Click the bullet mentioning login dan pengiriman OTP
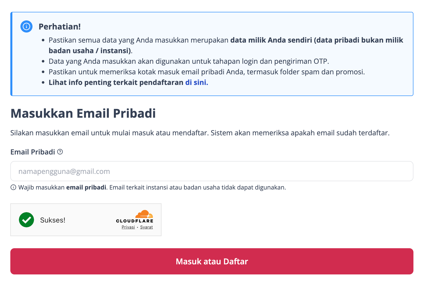The height and width of the screenshot is (283, 422). pos(189,61)
